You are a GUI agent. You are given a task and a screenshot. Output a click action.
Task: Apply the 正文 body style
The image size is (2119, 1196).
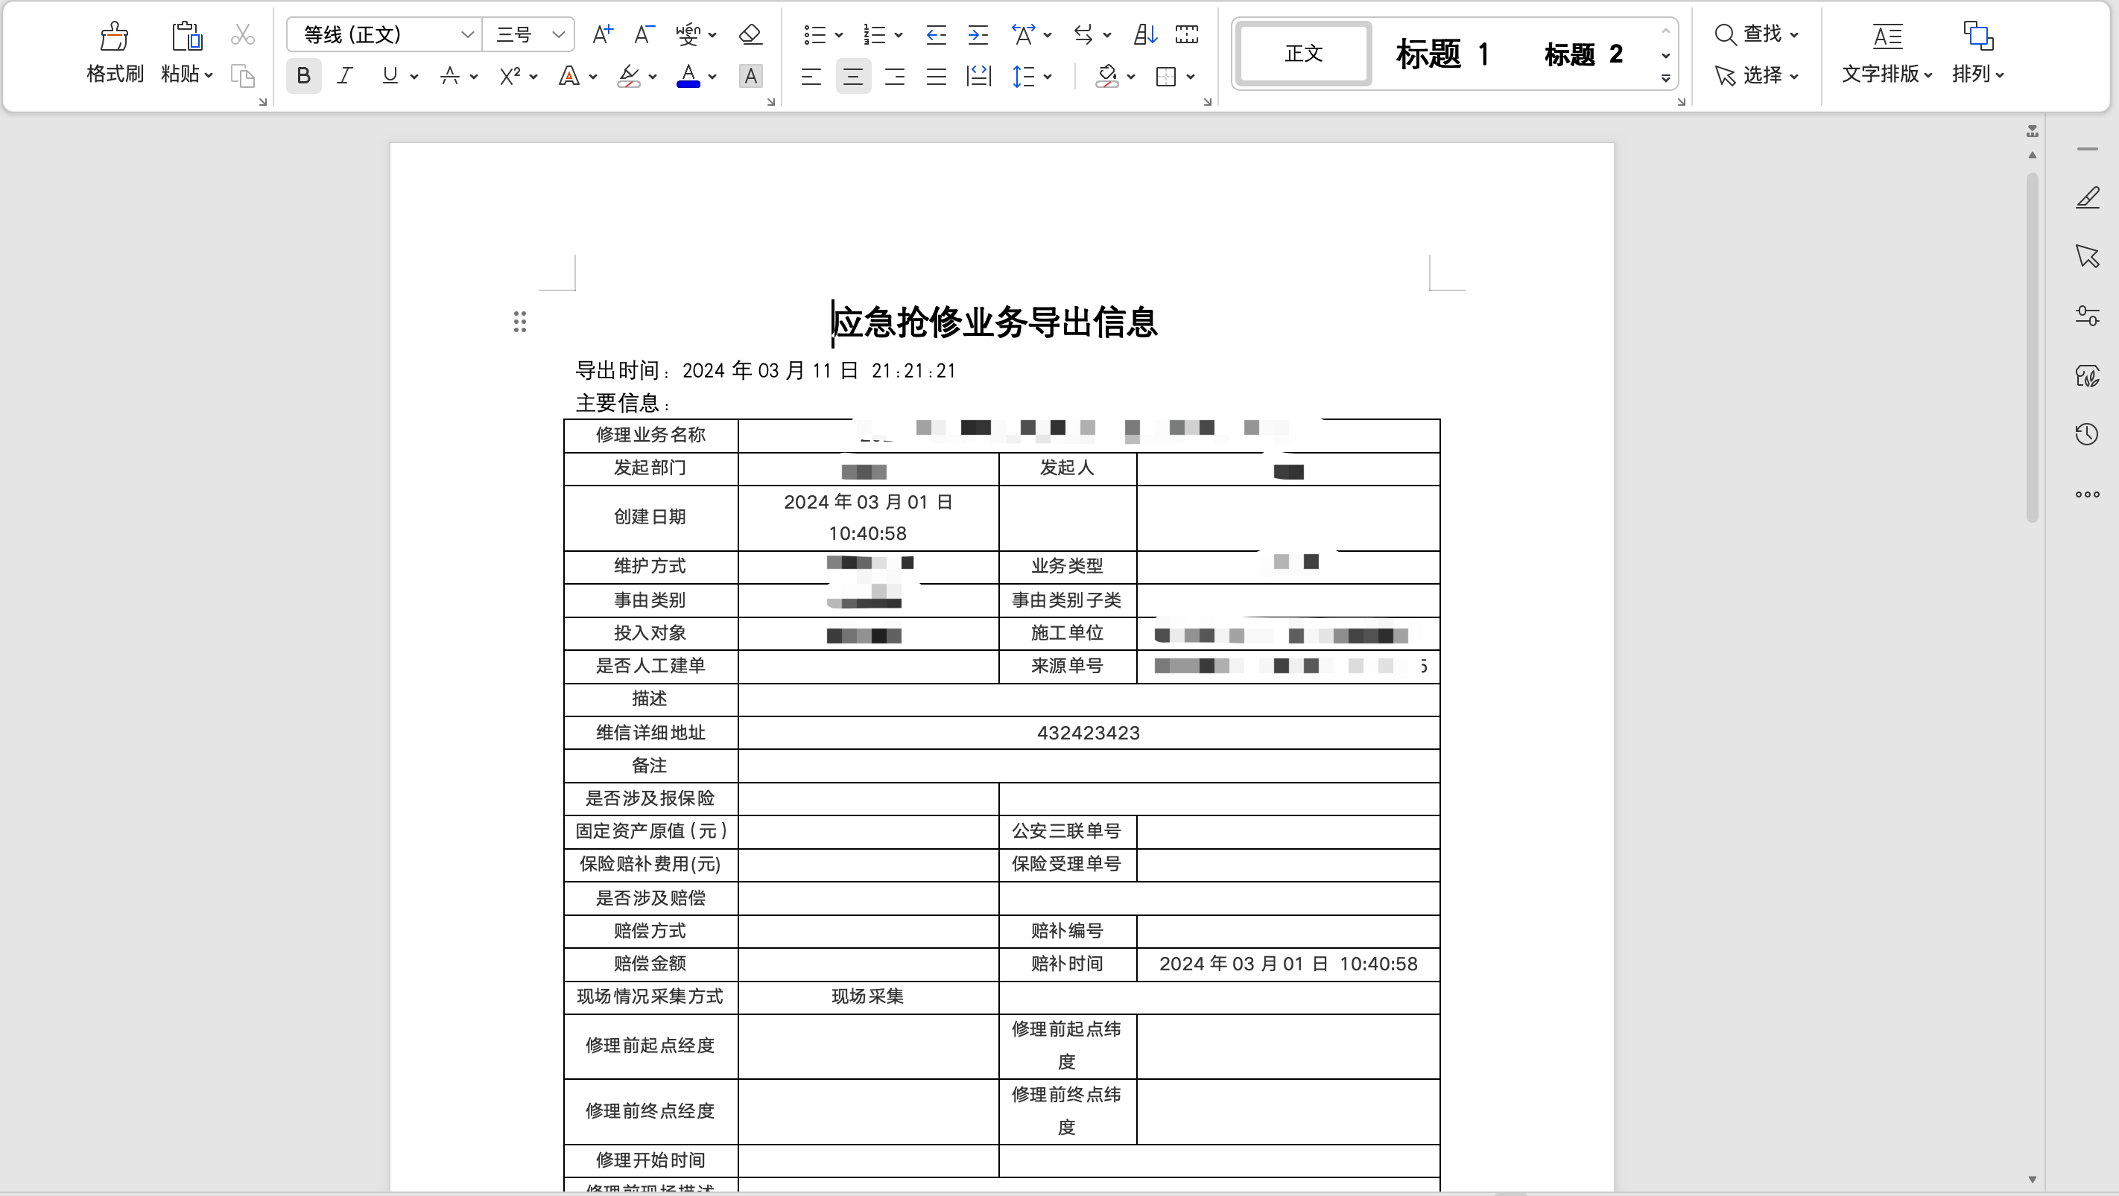pos(1304,54)
